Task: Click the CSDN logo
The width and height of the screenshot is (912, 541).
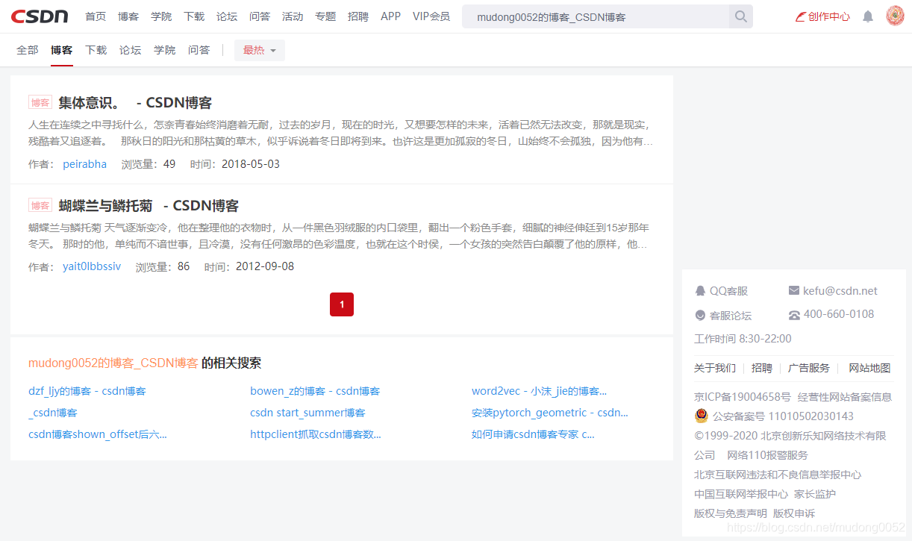Action: click(39, 16)
